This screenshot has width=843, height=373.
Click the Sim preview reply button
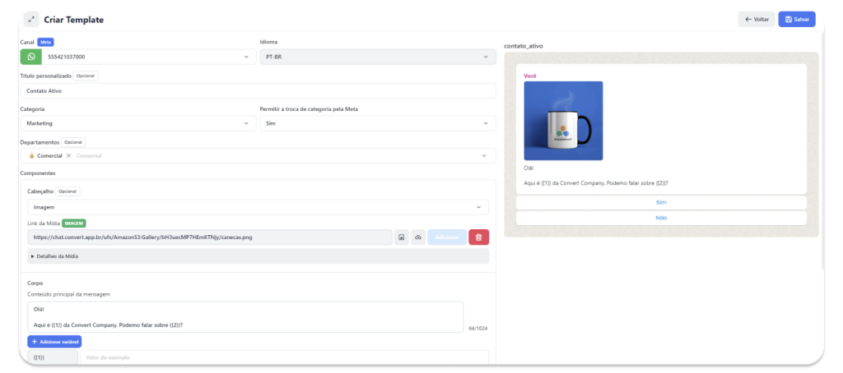(x=661, y=202)
